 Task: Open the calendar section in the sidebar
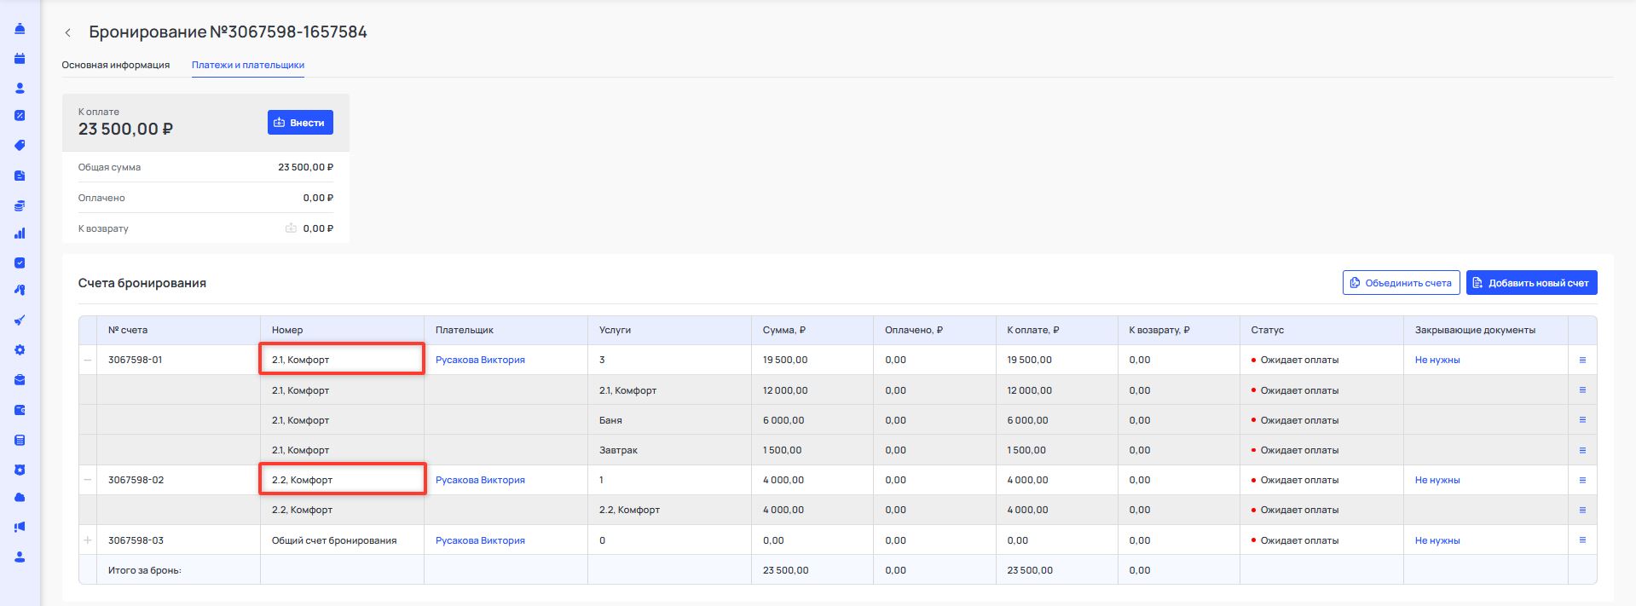click(x=20, y=59)
